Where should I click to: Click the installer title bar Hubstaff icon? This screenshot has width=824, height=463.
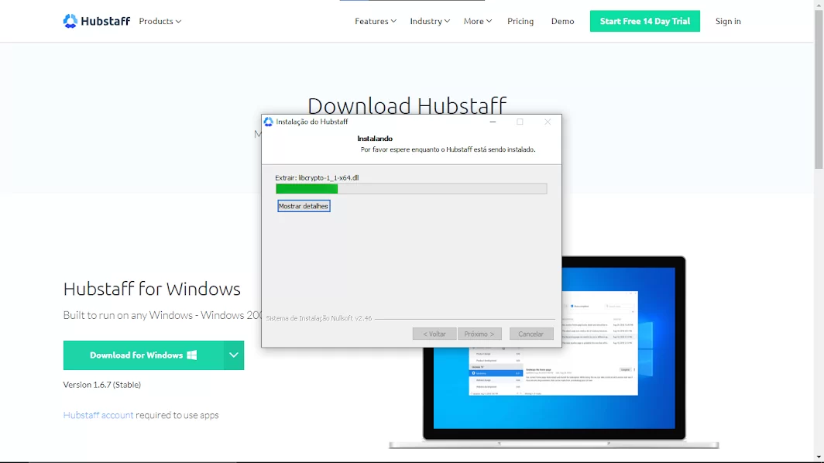coord(269,122)
